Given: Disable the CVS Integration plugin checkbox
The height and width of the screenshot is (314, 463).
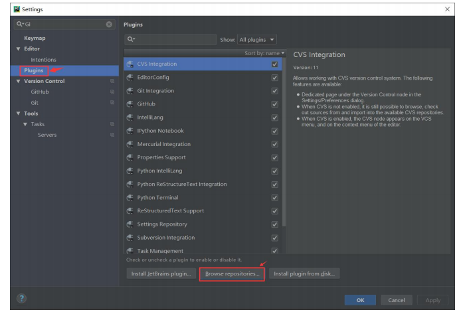Looking at the screenshot, I should coord(274,64).
